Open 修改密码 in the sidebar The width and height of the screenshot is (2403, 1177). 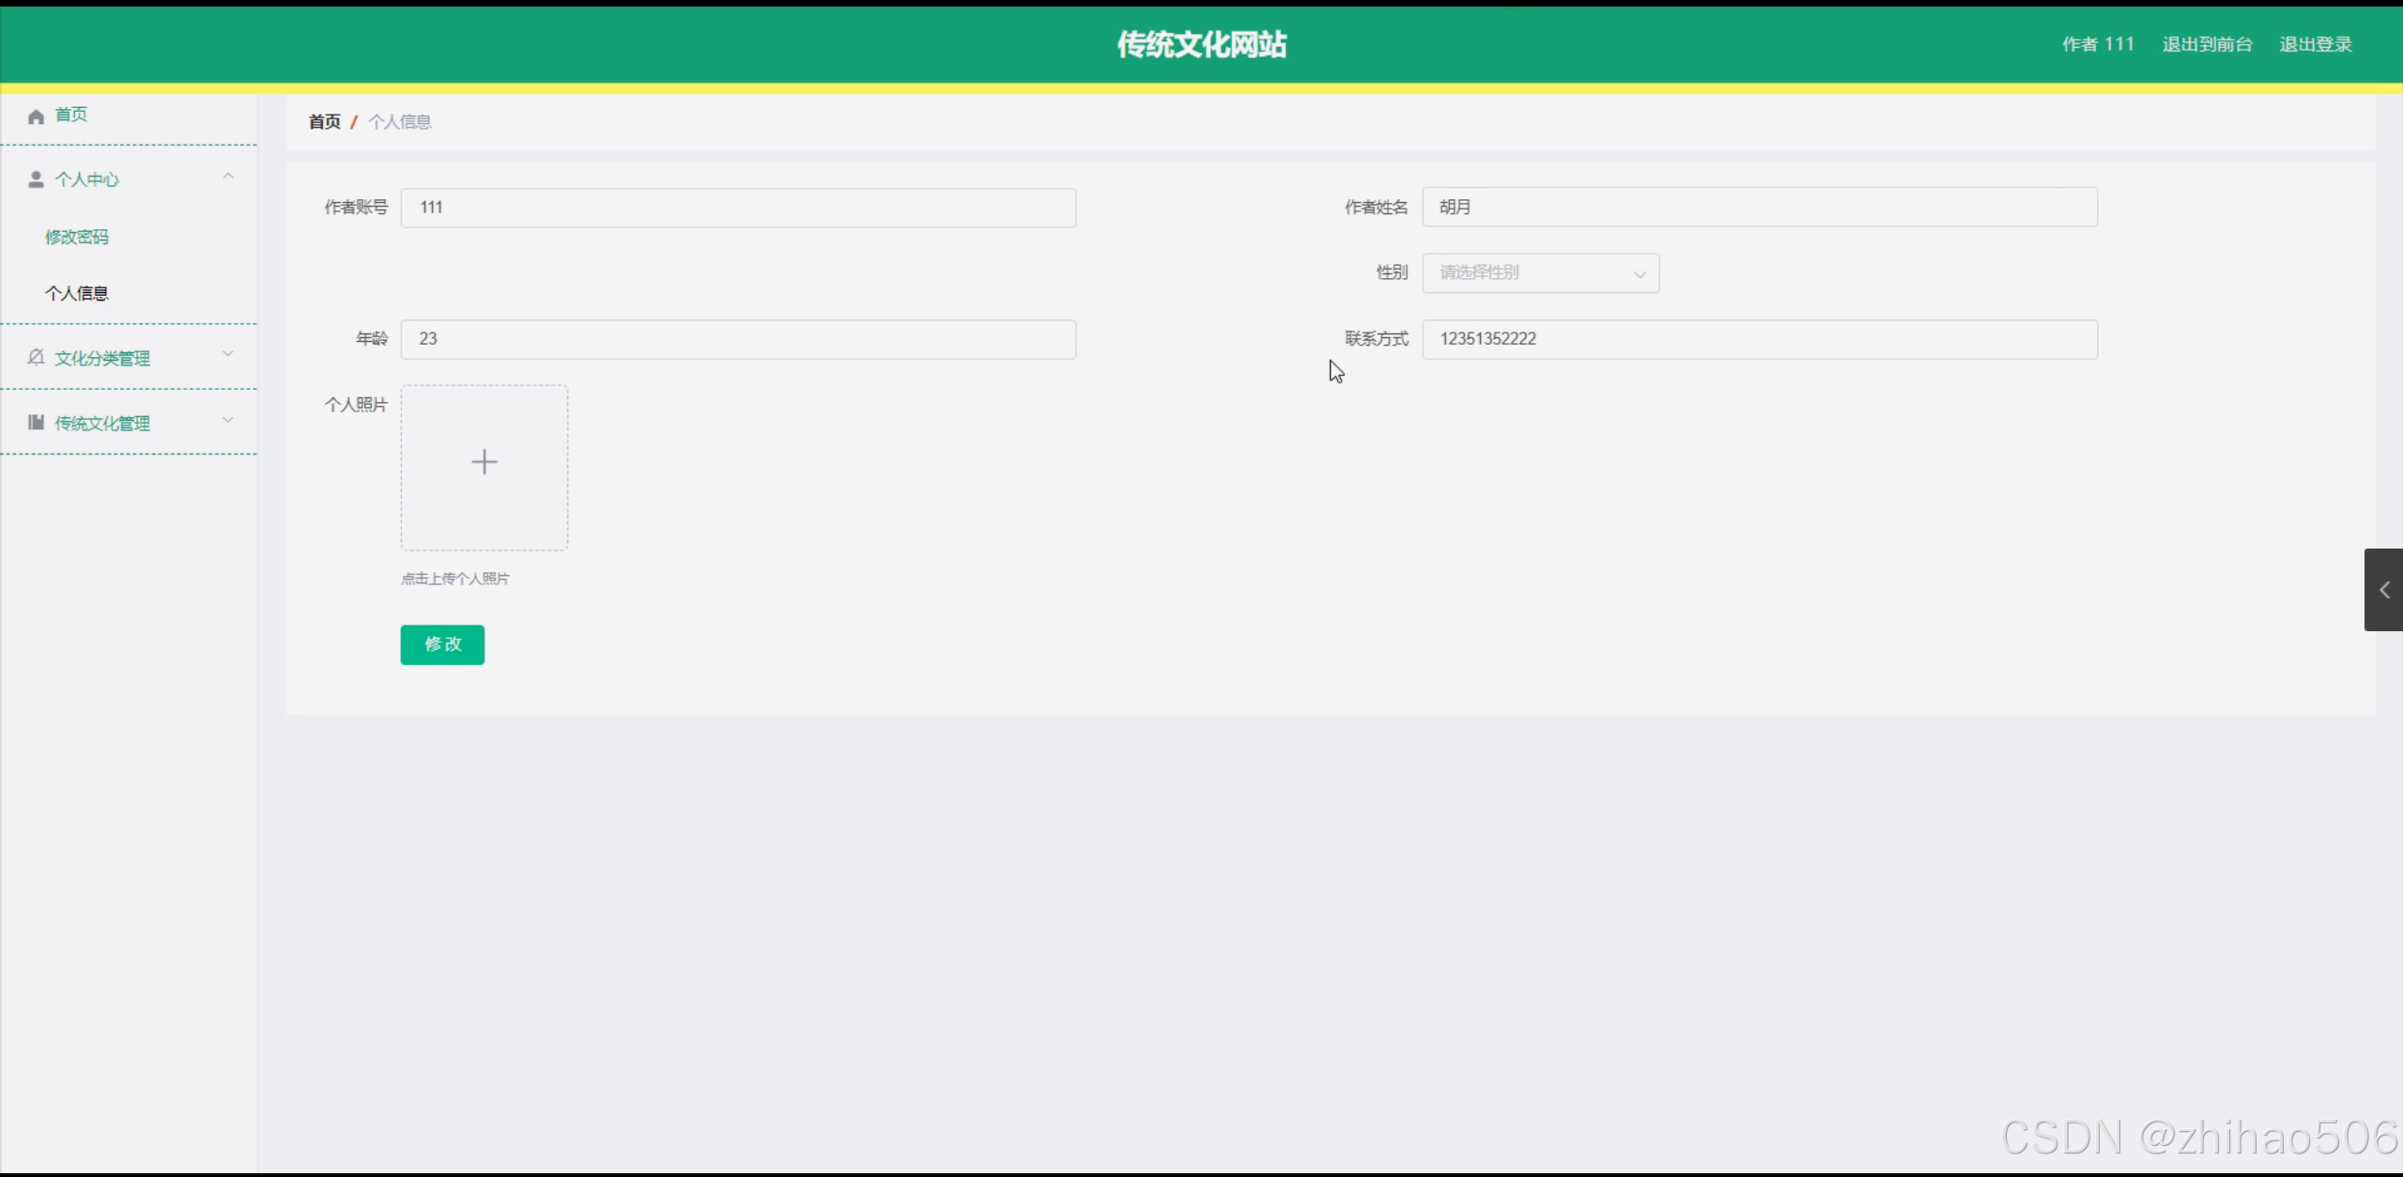(77, 237)
